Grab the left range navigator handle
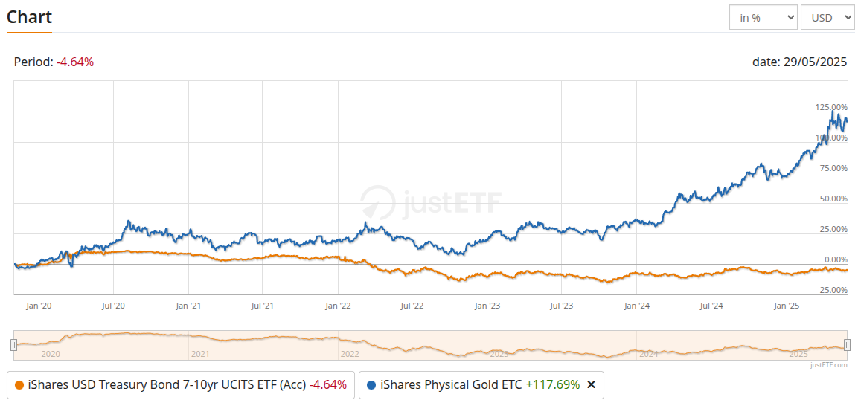 click(13, 344)
